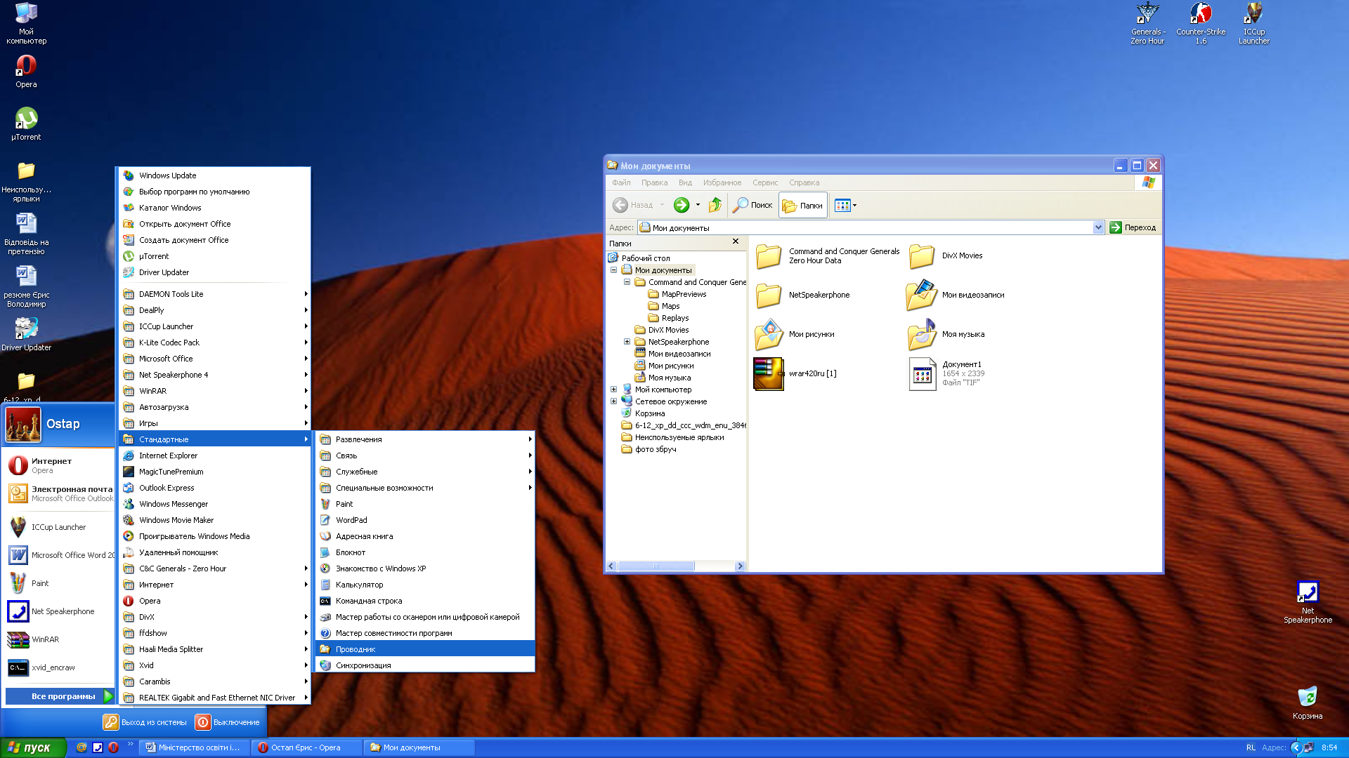Collapse Мои документы tree node
This screenshot has height=758, width=1349.
[613, 270]
